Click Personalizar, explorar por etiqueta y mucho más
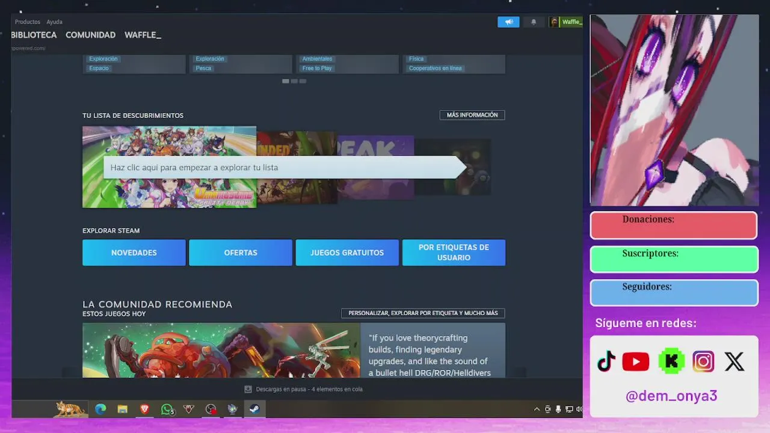This screenshot has height=433, width=770. point(423,313)
